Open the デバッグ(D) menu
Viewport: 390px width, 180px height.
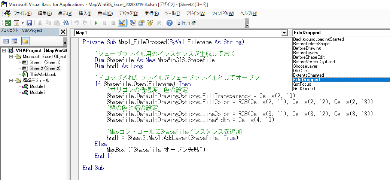click(x=128, y=13)
